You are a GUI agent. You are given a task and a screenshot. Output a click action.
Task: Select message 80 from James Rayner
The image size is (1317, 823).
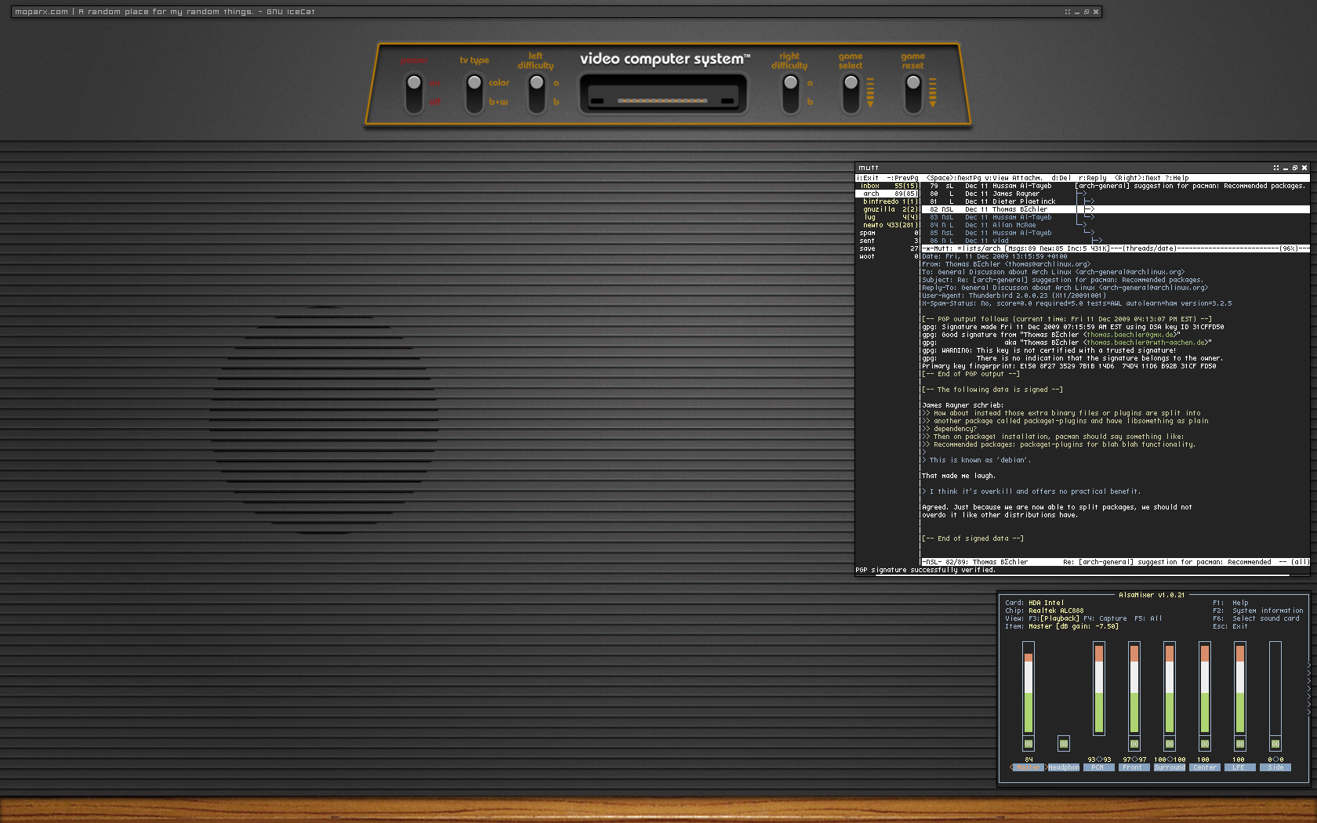(x=1015, y=194)
